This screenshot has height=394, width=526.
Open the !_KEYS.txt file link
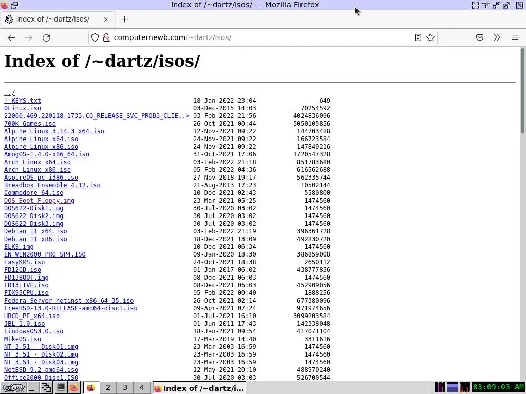click(23, 101)
